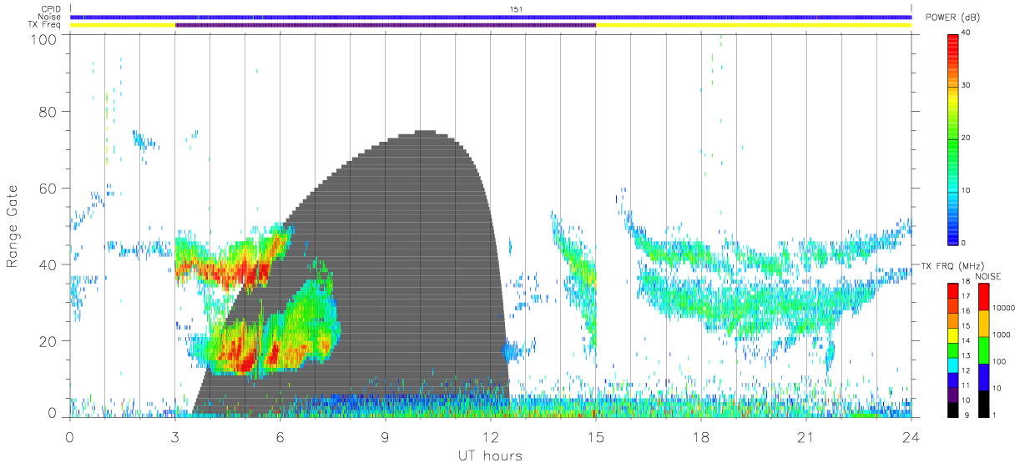Click the 11 label on TX FRQ legend
This screenshot has height=473, width=1025.
coord(966,385)
